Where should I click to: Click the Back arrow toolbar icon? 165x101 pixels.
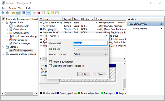[x=3, y=13]
